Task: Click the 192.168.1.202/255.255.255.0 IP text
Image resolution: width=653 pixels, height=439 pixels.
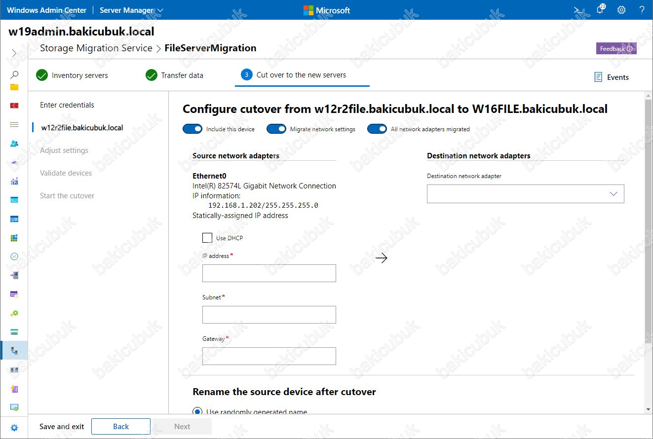Action: tap(263, 206)
